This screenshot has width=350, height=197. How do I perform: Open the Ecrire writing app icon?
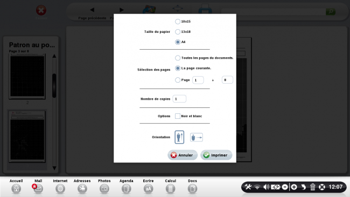point(148,189)
